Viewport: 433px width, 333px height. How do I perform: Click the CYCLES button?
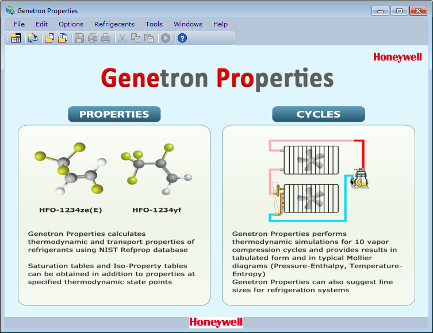(319, 114)
